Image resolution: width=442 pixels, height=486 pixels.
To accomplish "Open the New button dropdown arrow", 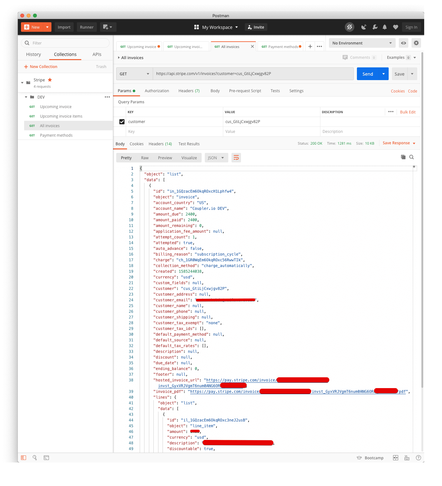I will [47, 27].
